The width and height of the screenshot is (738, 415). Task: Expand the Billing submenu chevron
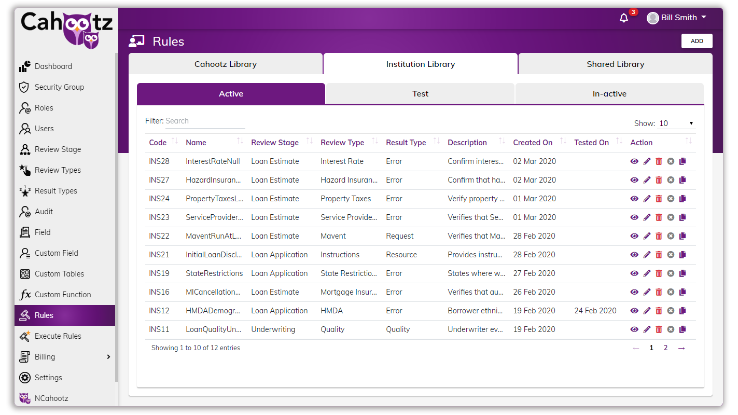point(108,357)
